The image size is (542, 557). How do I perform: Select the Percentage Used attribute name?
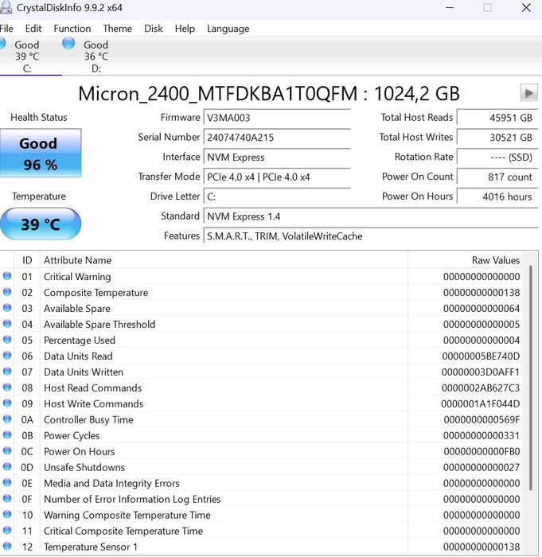tap(80, 341)
